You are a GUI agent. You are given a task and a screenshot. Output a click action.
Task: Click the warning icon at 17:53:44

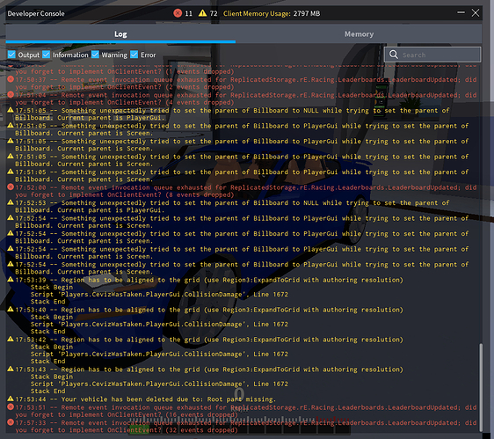point(11,399)
